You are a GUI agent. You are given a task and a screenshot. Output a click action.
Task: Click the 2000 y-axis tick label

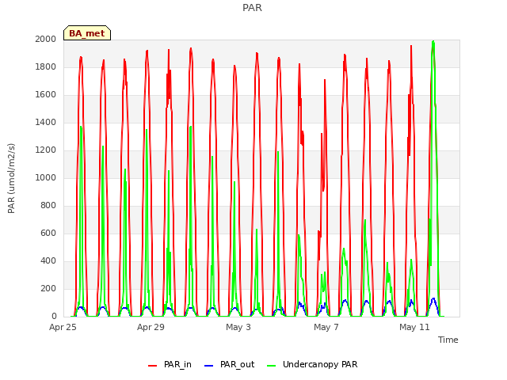(46, 39)
